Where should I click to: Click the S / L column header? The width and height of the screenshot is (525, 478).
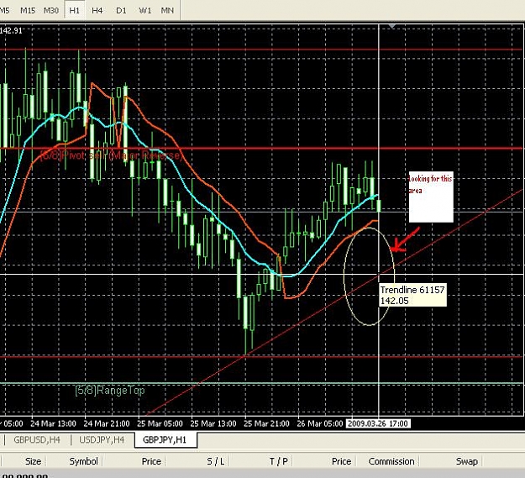pyautogui.click(x=216, y=461)
